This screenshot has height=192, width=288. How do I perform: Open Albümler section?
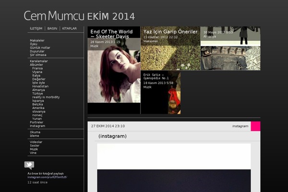(x=36, y=65)
